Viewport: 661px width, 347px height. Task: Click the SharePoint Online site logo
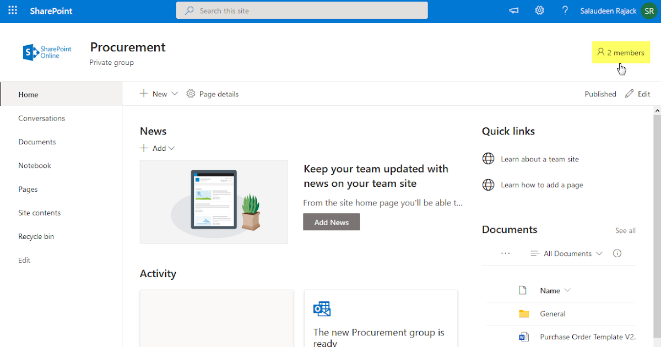(47, 52)
